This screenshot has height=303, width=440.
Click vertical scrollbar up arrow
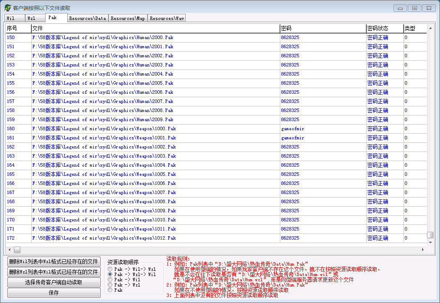430,28
